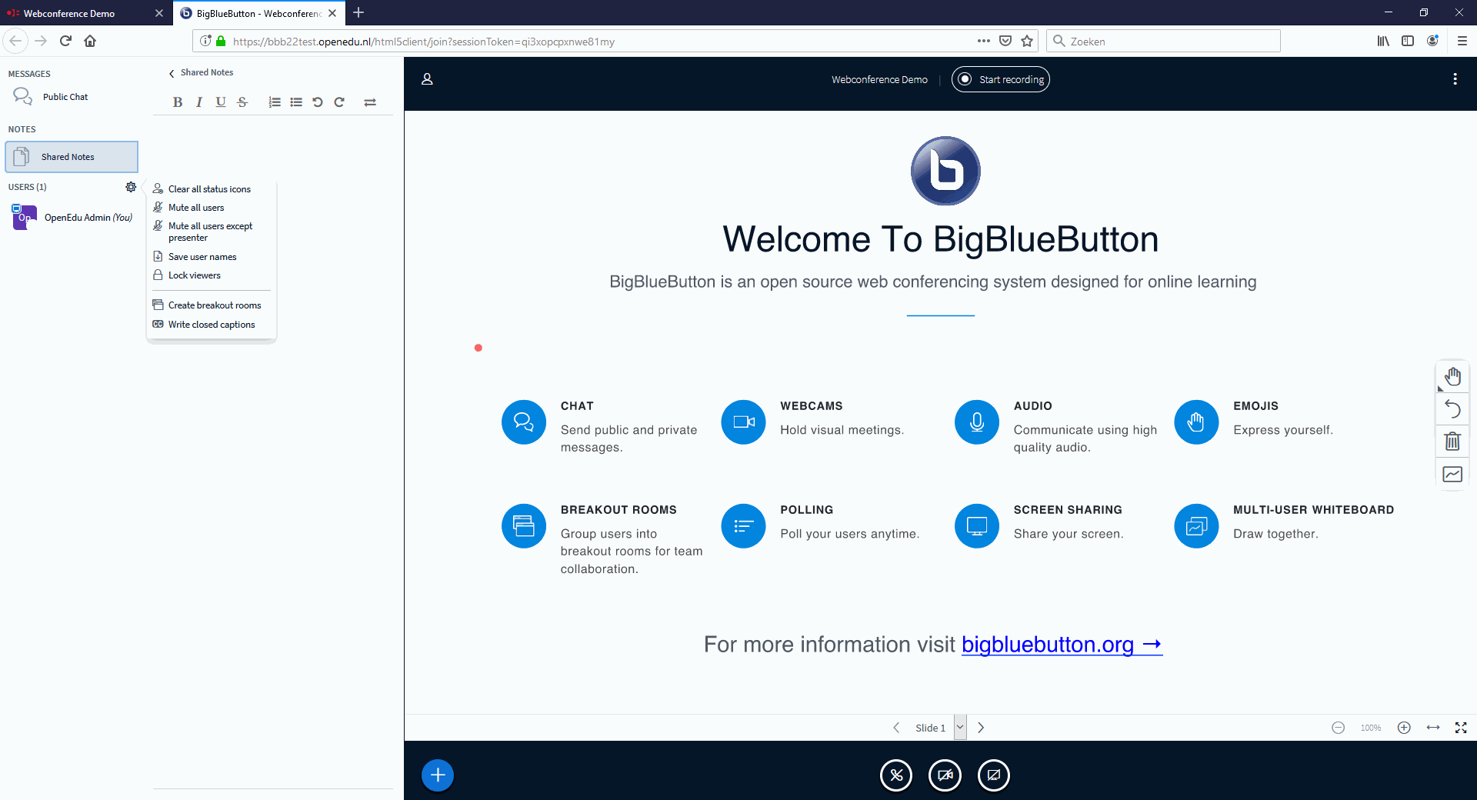Choose Lock viewers option
The width and height of the screenshot is (1477, 800).
(x=210, y=275)
